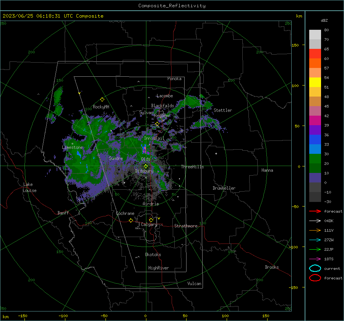Click the 100 tick on right axis
The width and height of the screenshot is (344, 321).
[295, 85]
